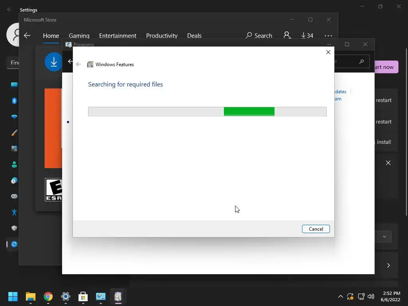
Task: Open the Windows Start menu
Action: 13,296
